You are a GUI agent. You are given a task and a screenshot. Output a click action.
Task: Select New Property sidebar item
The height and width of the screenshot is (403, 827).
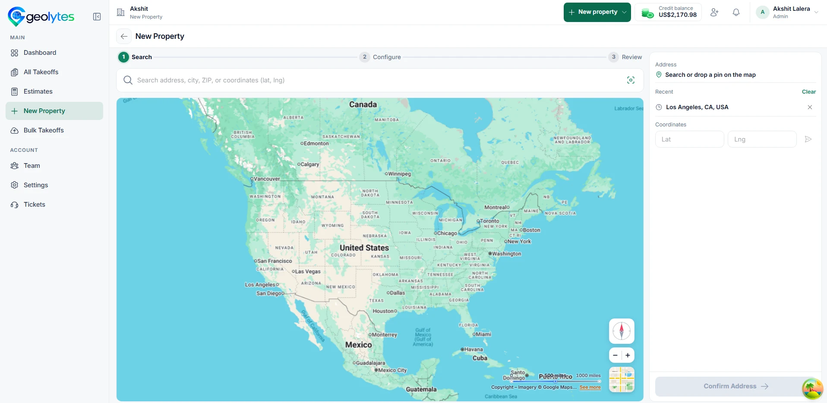tap(54, 111)
